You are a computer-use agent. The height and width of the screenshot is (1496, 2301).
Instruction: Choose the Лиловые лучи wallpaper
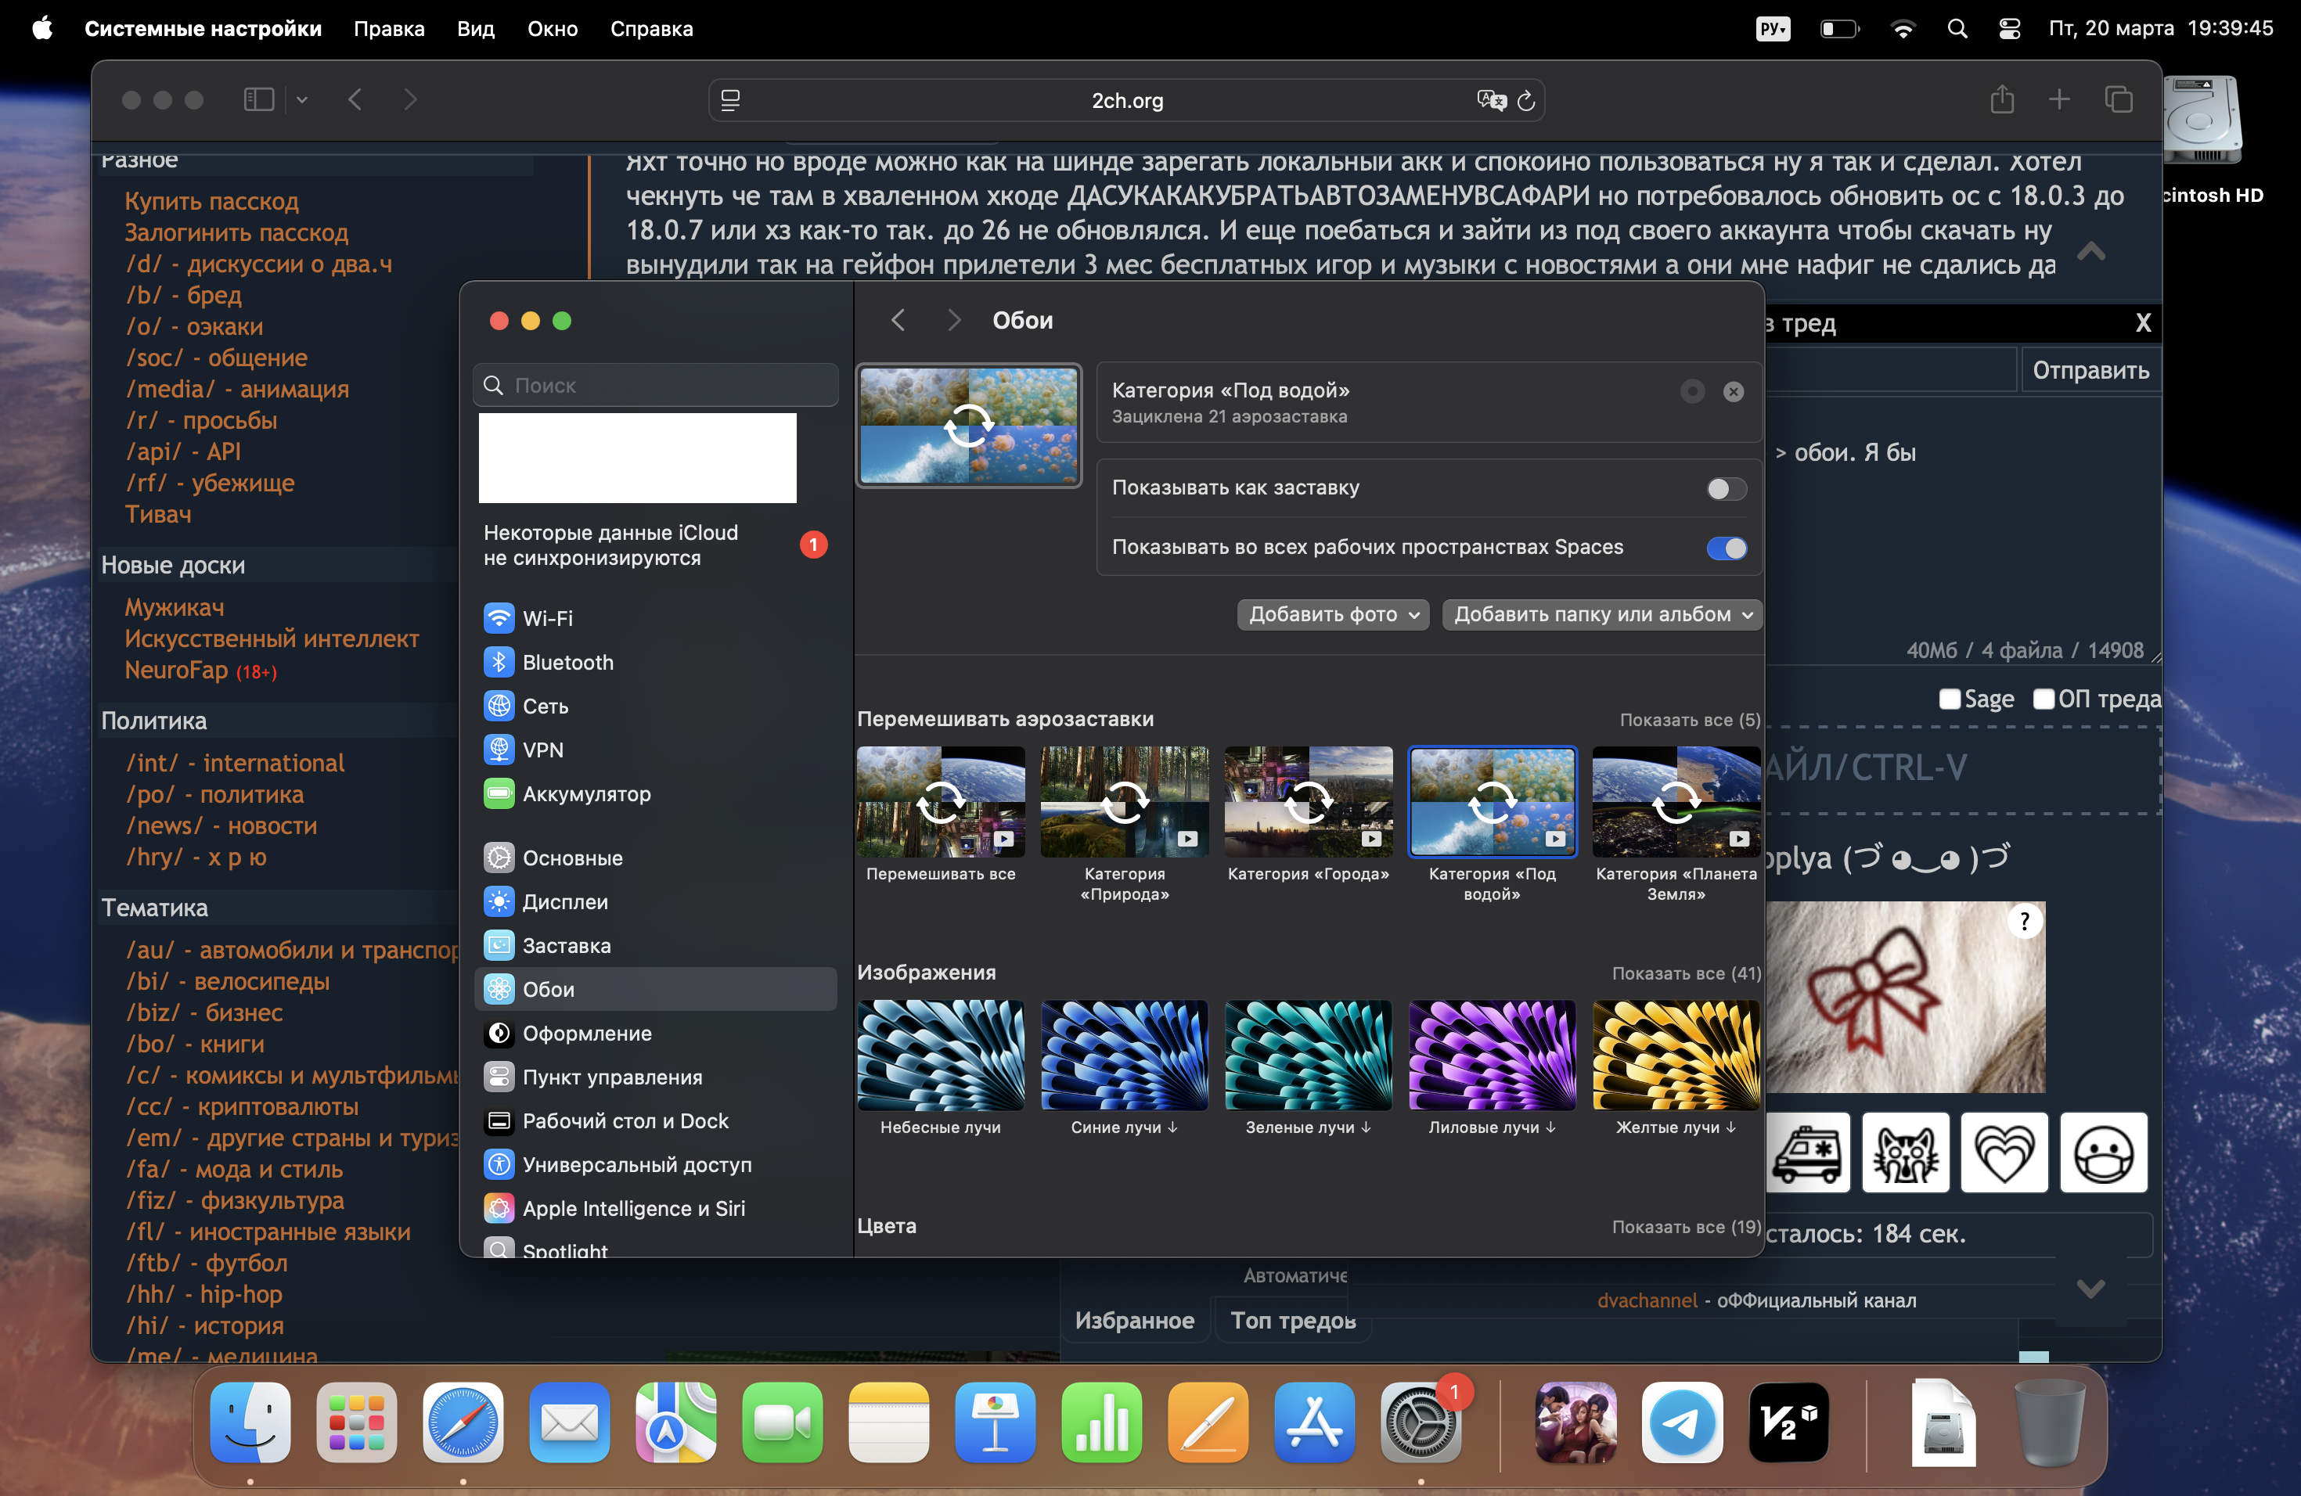pos(1491,1055)
